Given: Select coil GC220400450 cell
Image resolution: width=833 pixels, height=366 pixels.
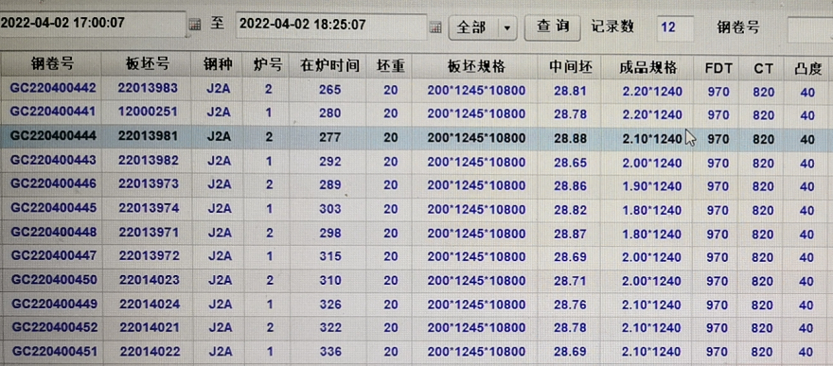Looking at the screenshot, I should tap(54, 280).
